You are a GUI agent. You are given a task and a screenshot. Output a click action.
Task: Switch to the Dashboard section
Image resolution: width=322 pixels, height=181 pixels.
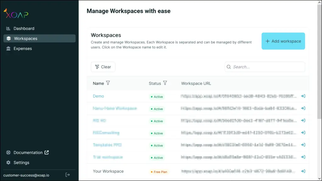(24, 28)
